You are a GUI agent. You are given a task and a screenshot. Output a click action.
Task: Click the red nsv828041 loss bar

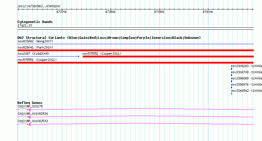[x=135, y=50]
